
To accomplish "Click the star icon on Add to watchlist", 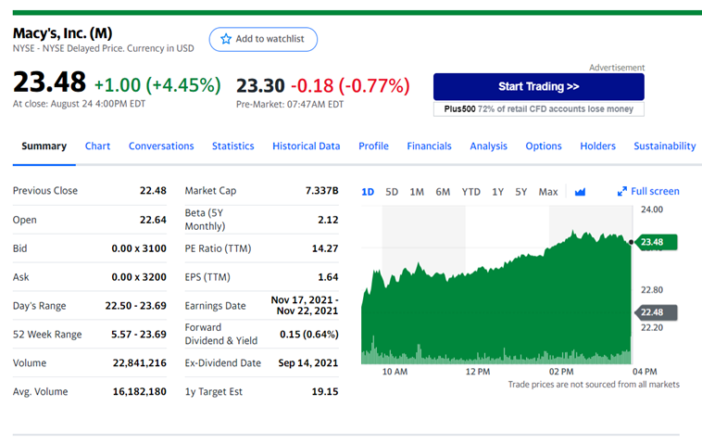I will pos(226,39).
